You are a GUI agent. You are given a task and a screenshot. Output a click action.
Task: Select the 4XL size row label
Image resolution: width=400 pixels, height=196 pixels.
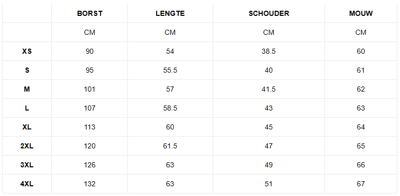[27, 184]
